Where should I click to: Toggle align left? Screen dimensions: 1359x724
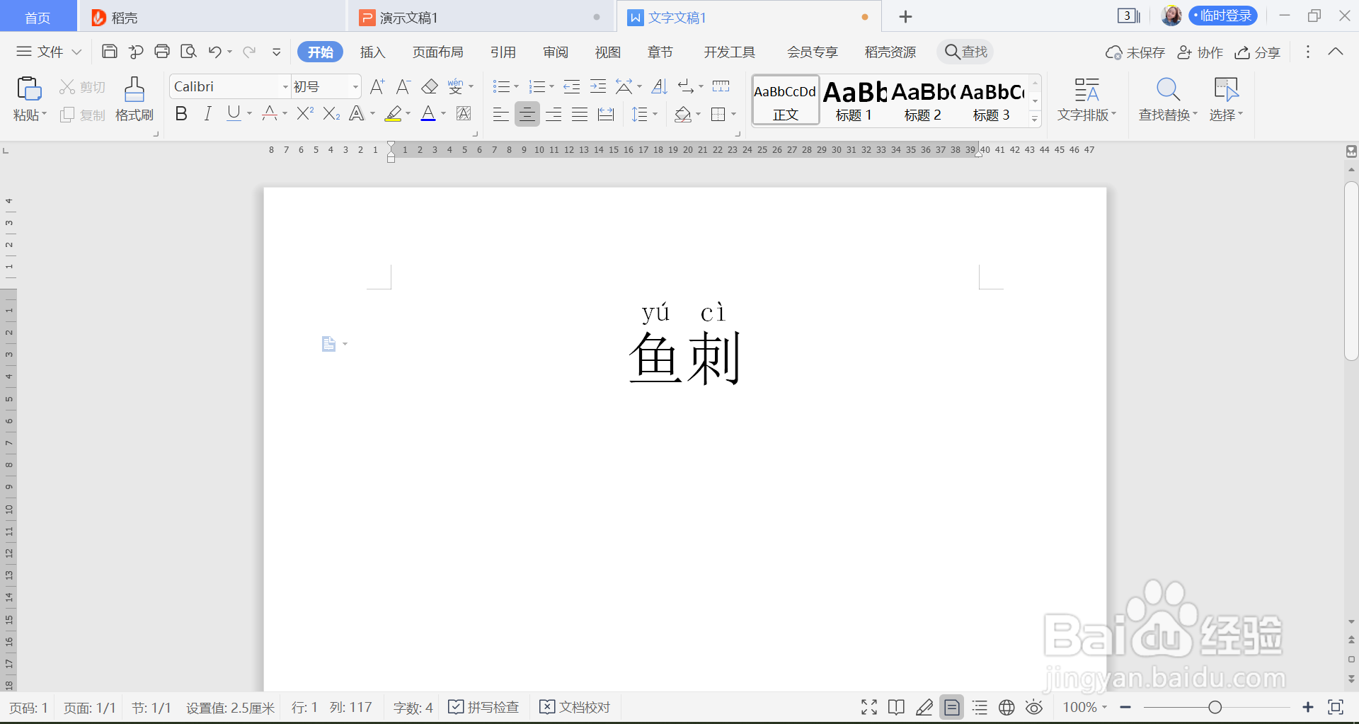coord(500,114)
